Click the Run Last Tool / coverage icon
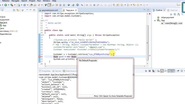 [x=12, y=5]
